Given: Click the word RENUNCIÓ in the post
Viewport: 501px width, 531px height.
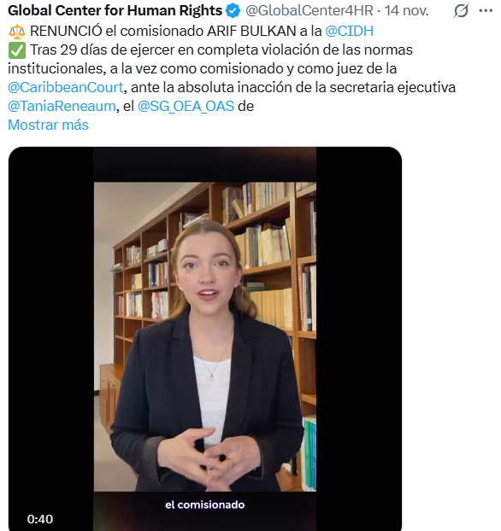Looking at the screenshot, I should point(66,31).
